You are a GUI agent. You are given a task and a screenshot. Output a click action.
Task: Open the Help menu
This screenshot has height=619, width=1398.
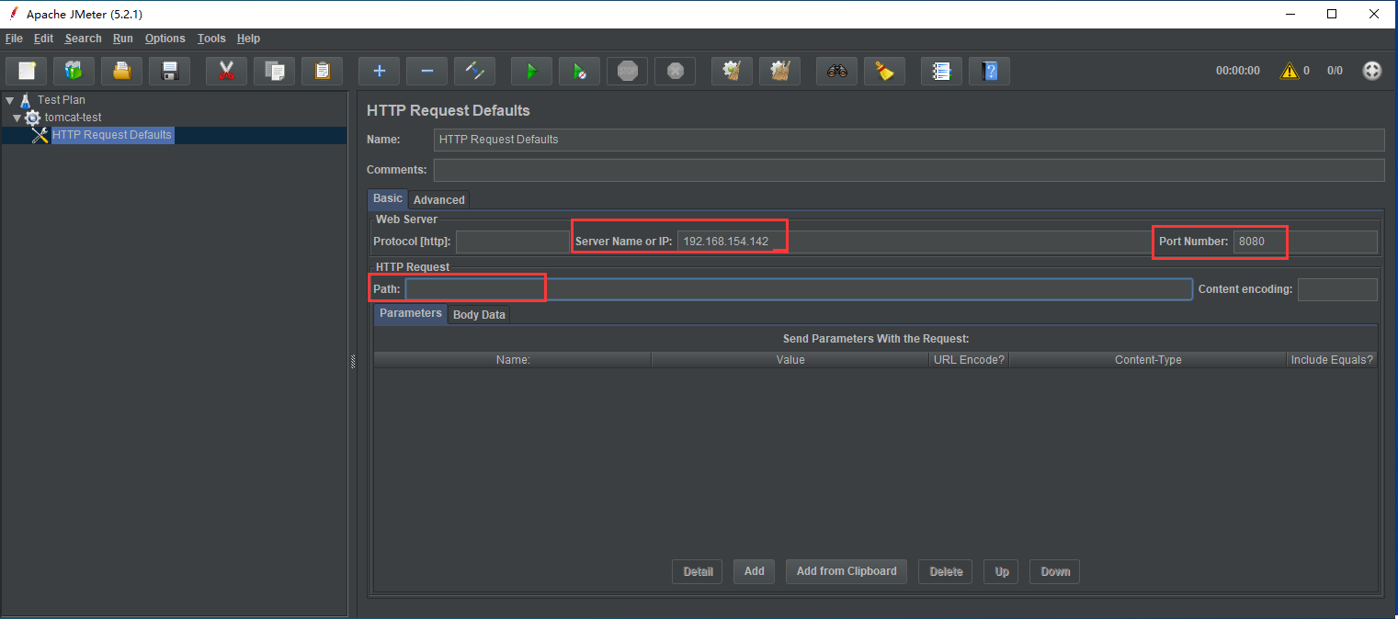248,39
